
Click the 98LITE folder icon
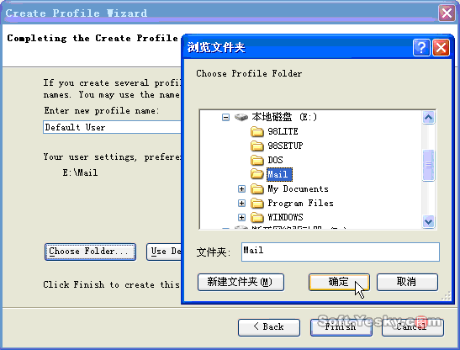[x=257, y=131]
